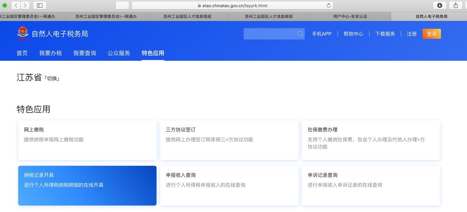467x212 pixels.
Task: Open the 我要办税 navigation tab
Action: click(x=51, y=53)
